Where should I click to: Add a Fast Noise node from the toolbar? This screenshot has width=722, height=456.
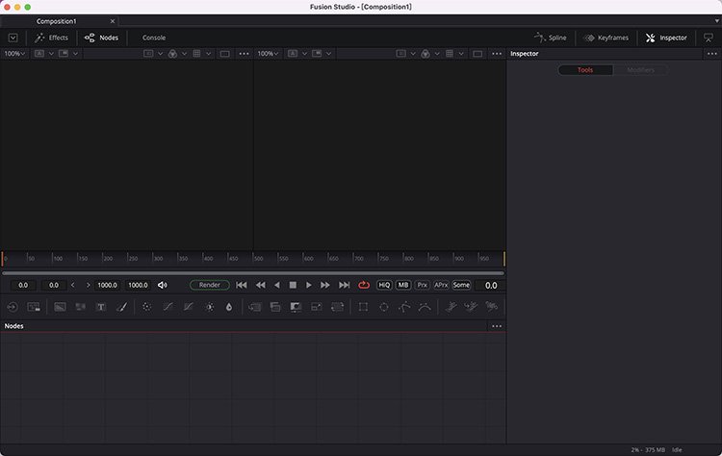tap(80, 307)
